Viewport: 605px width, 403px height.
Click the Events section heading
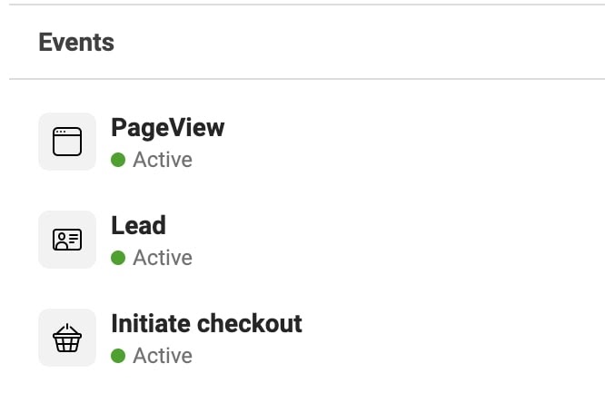click(x=76, y=42)
